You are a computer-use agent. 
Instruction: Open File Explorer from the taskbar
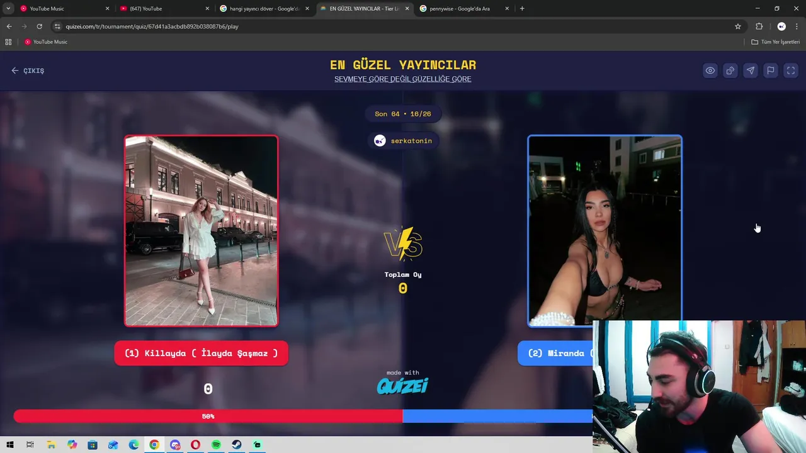pyautogui.click(x=51, y=445)
